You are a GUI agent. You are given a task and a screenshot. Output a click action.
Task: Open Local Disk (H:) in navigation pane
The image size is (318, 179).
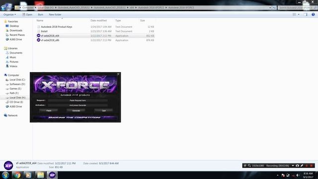click(x=17, y=97)
